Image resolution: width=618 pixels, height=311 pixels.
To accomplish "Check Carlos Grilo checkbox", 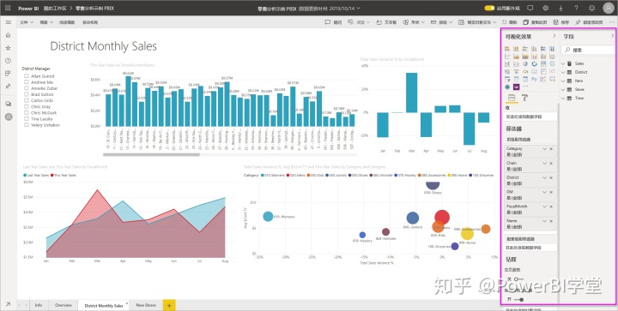I will [26, 100].
